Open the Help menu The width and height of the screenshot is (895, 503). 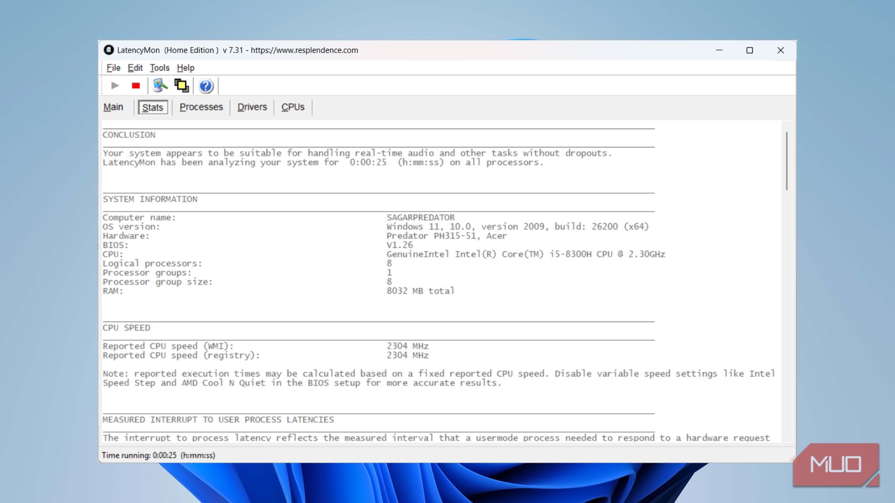[x=186, y=68]
